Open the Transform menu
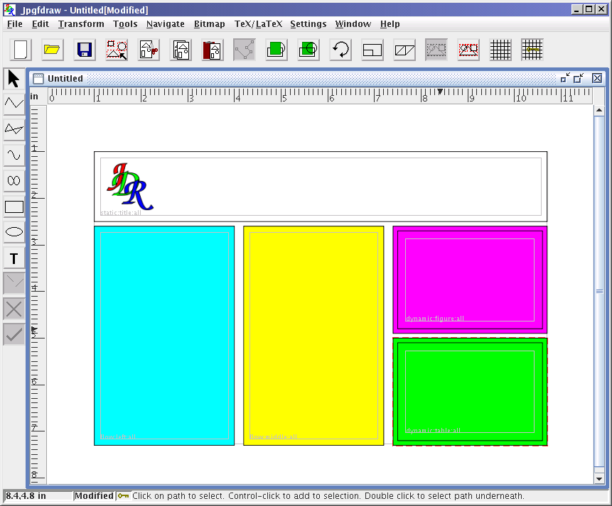This screenshot has width=612, height=506. point(80,23)
